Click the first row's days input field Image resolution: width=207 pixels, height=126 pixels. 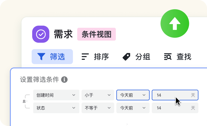coord(172,95)
